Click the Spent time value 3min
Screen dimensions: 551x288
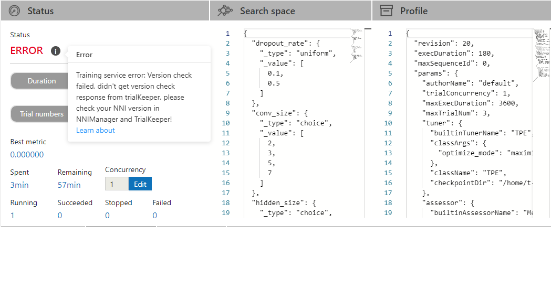click(x=19, y=185)
